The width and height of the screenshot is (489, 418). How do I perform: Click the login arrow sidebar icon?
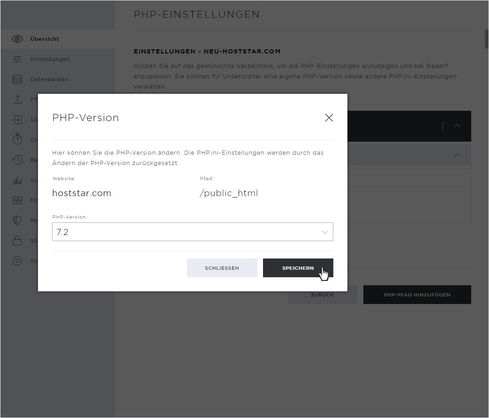click(17, 120)
